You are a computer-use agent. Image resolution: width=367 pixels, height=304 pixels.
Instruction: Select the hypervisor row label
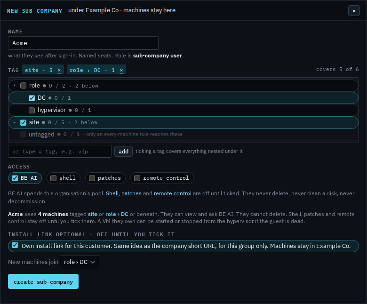click(x=51, y=110)
